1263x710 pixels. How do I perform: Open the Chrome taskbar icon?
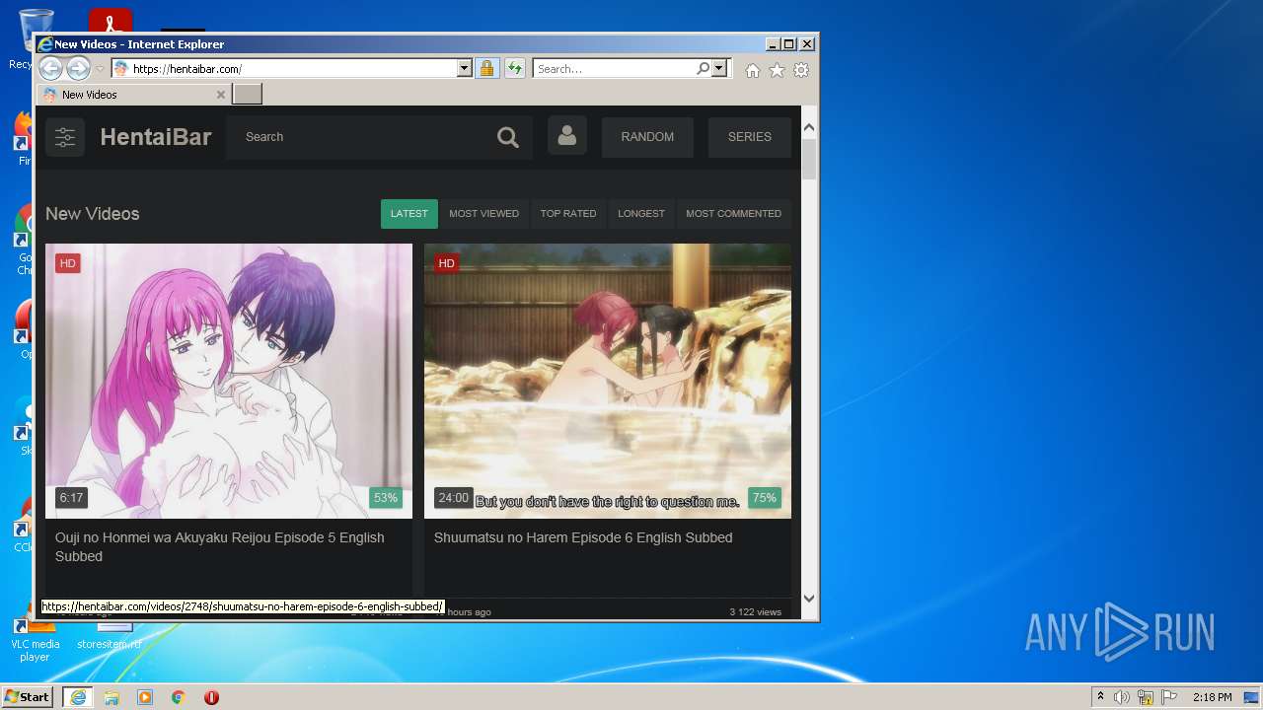coord(179,697)
